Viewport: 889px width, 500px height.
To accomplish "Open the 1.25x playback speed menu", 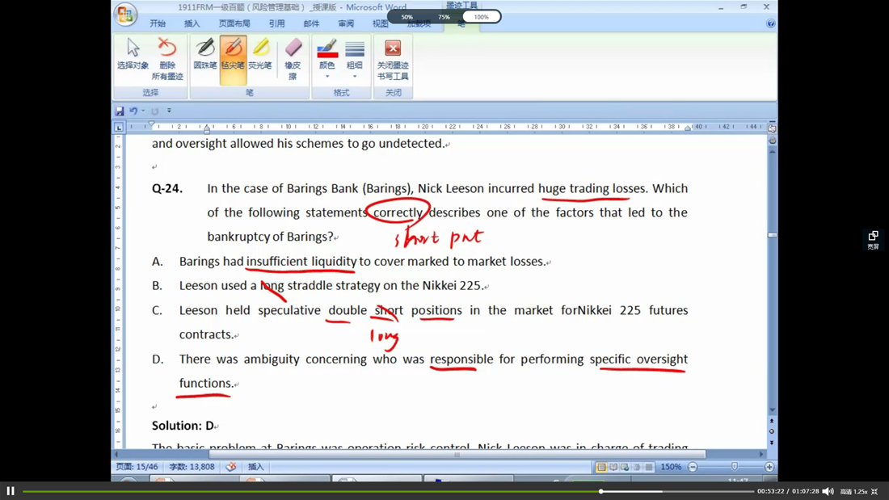I will coord(861,491).
